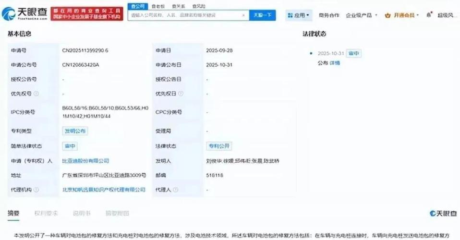The width and height of the screenshot is (460, 240).
Task: Click the 发明公布 patent type tag
Action: 75,131
